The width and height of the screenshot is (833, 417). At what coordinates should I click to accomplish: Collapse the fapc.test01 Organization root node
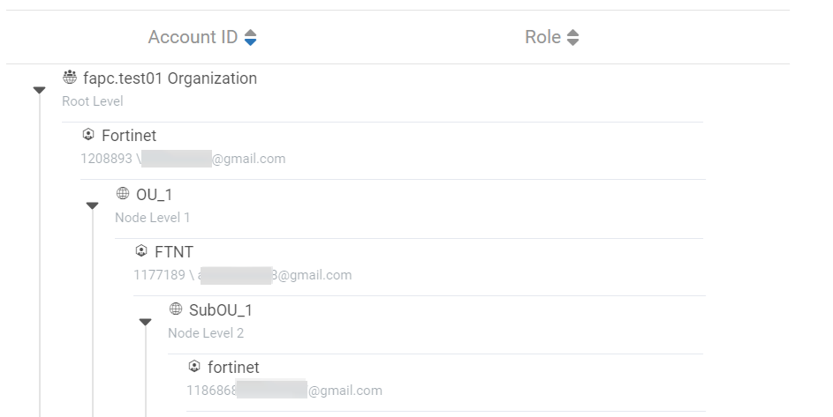pos(39,90)
